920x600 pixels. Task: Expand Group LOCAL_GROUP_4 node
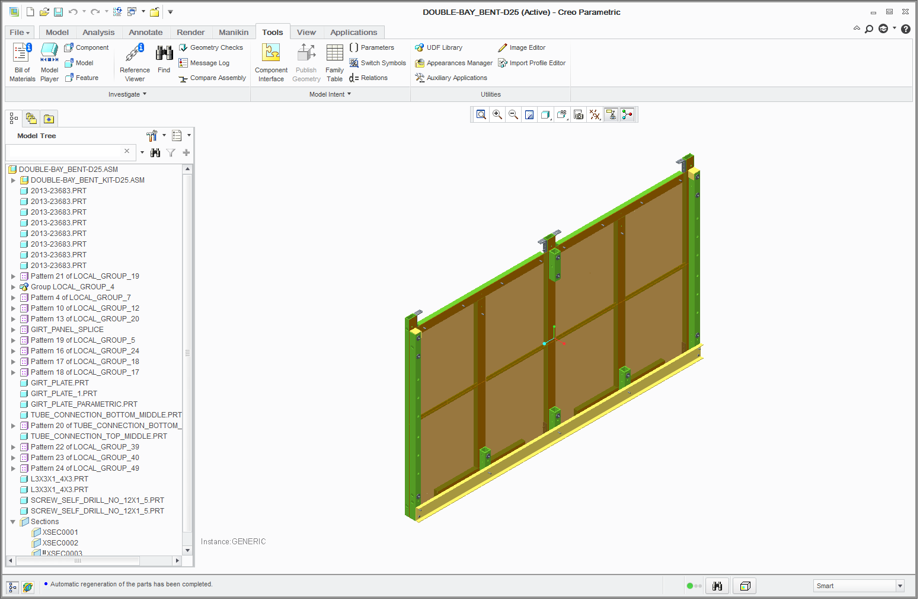tap(13, 287)
